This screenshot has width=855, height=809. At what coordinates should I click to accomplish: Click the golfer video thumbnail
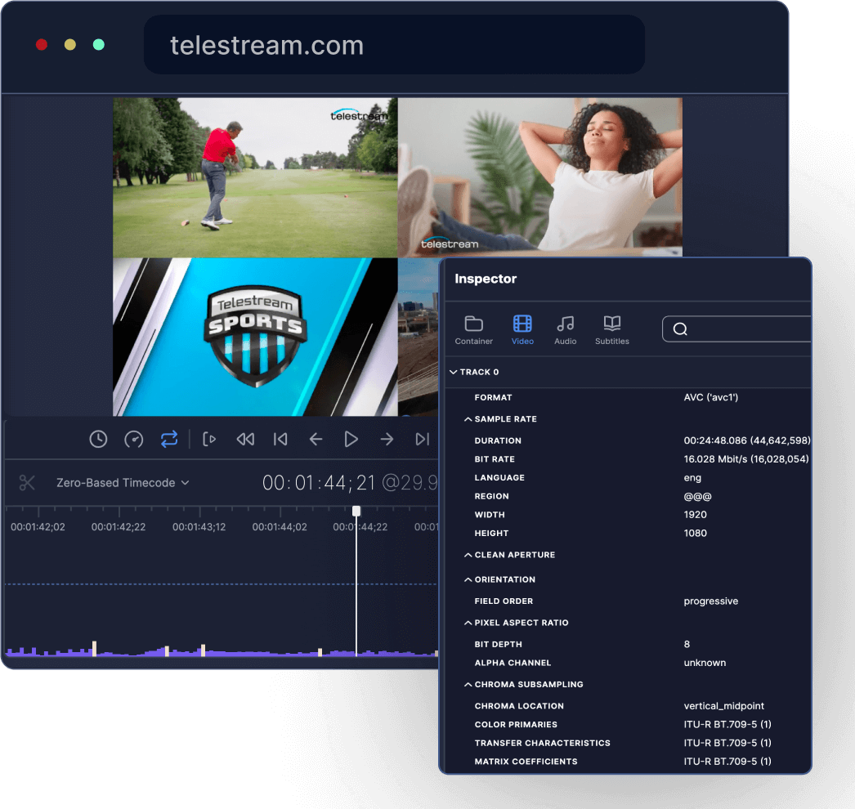255,177
